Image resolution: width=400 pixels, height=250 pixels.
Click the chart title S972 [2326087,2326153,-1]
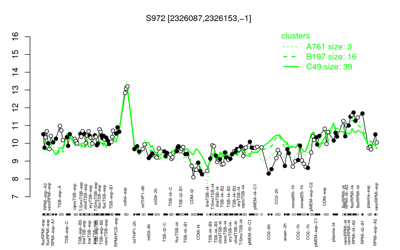[198, 18]
